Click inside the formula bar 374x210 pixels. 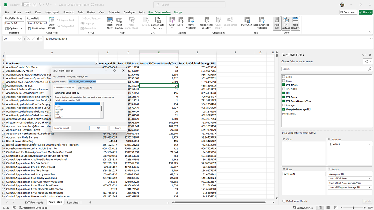click(117, 38)
